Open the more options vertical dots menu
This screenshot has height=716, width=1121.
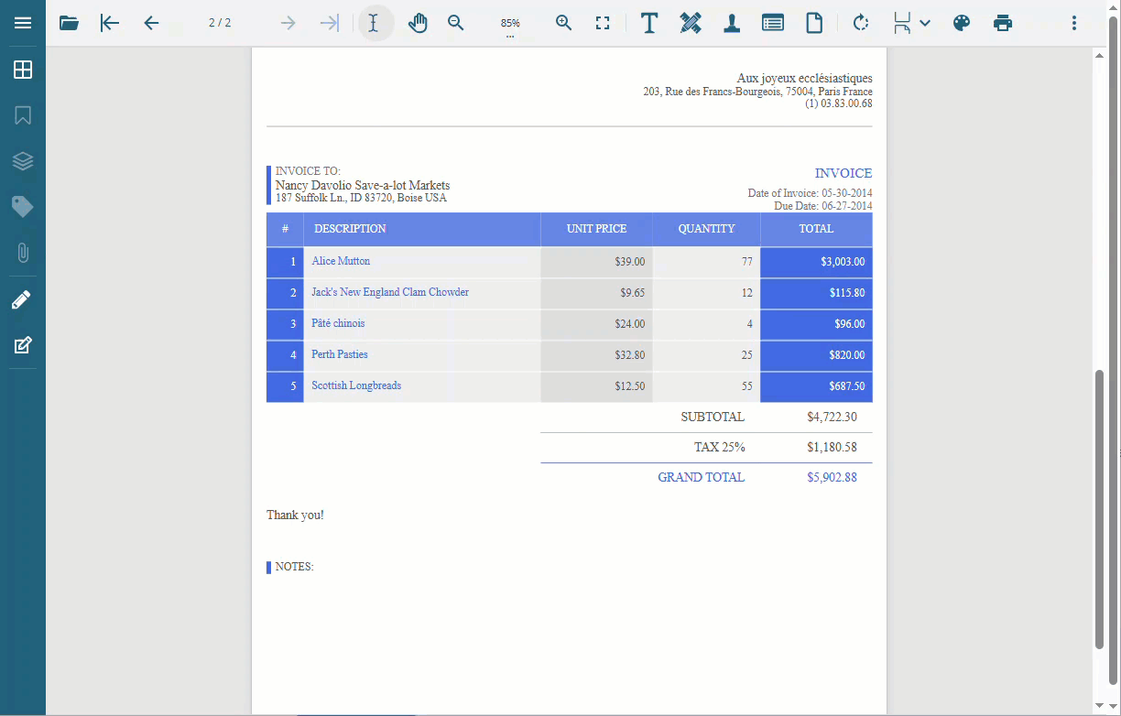click(x=1074, y=23)
